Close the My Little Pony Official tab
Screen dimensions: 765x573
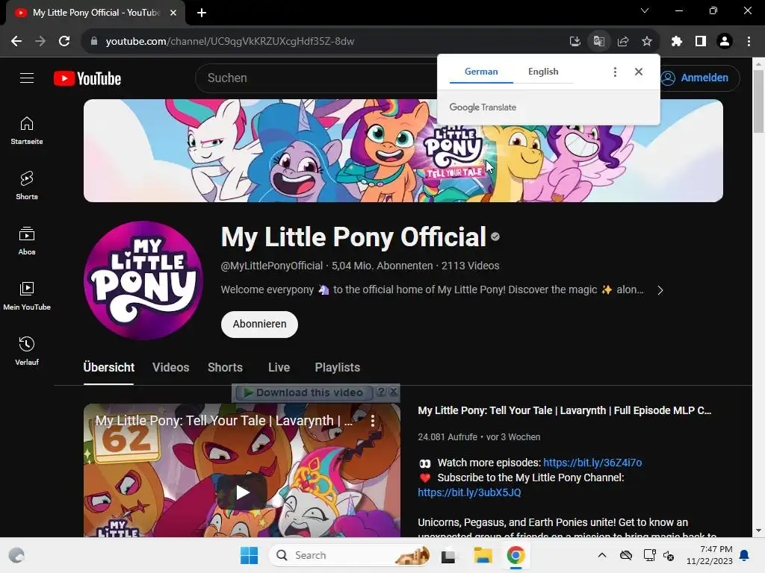(x=173, y=13)
